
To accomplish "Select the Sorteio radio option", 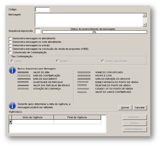I will (57, 61).
